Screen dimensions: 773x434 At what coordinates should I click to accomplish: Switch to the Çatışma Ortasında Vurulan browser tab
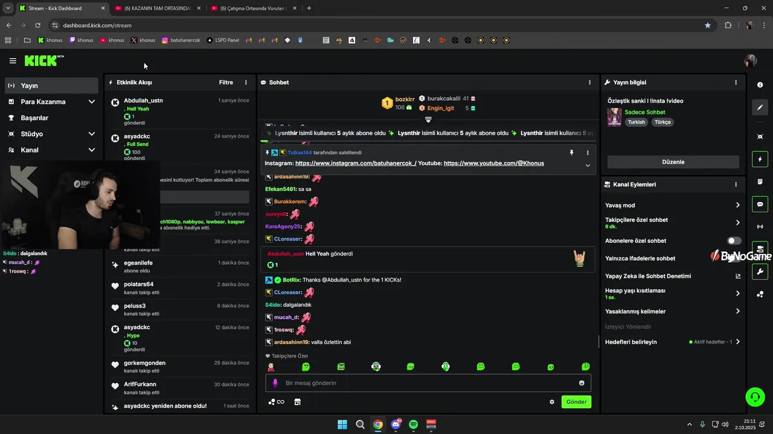pyautogui.click(x=253, y=8)
